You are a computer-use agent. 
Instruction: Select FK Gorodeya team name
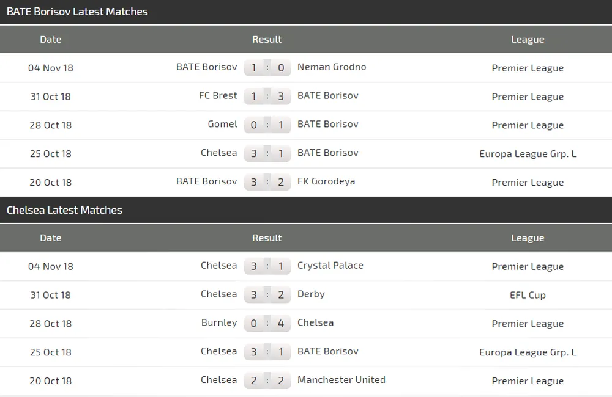[326, 181]
